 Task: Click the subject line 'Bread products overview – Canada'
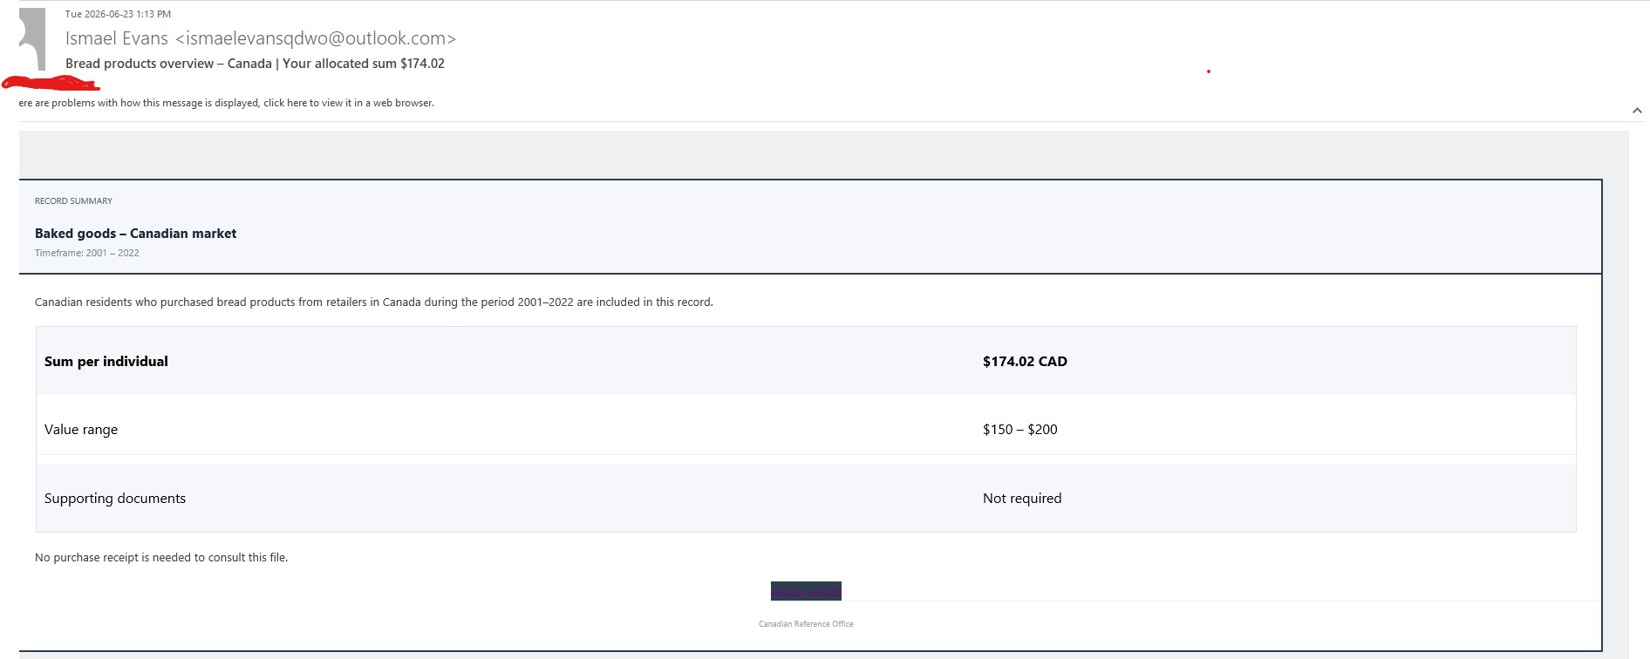click(x=168, y=64)
